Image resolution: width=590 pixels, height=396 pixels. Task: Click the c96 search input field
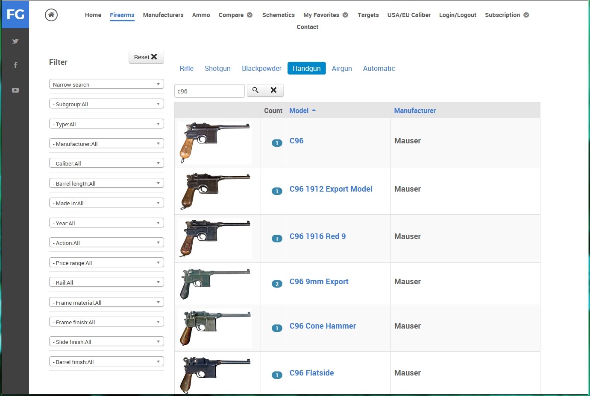[209, 91]
